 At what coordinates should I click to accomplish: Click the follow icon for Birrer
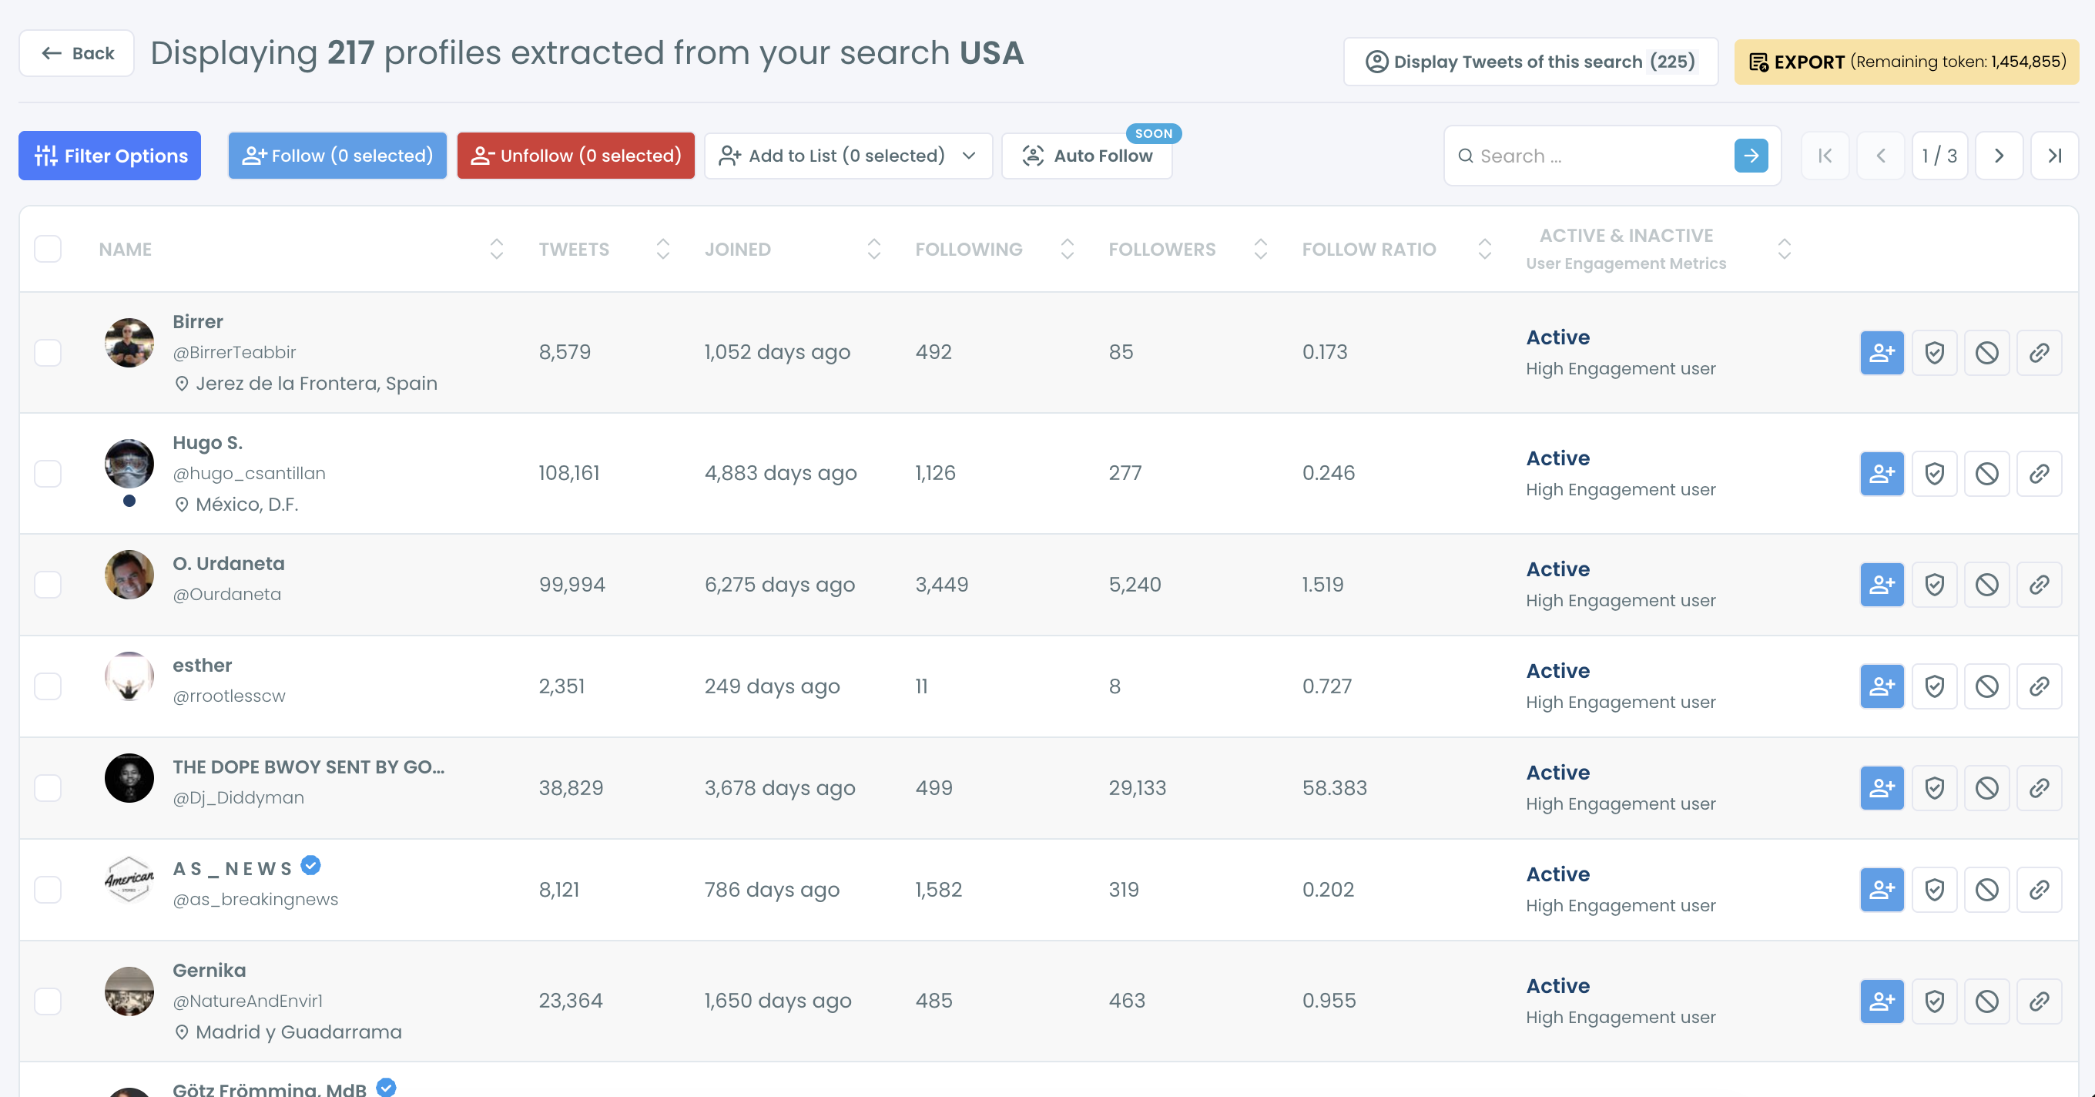1882,352
